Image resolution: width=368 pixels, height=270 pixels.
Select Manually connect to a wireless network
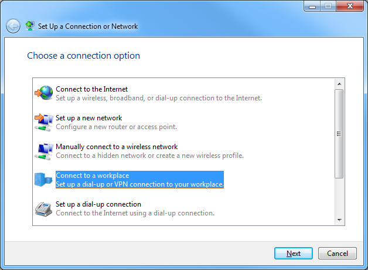click(149, 151)
